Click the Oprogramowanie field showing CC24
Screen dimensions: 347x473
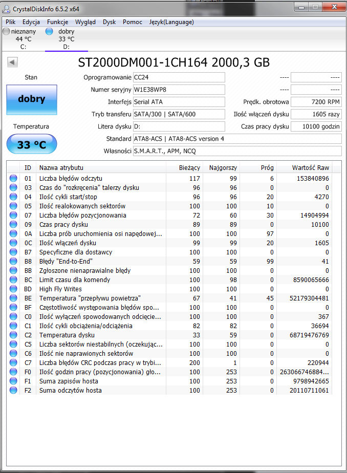[179, 77]
